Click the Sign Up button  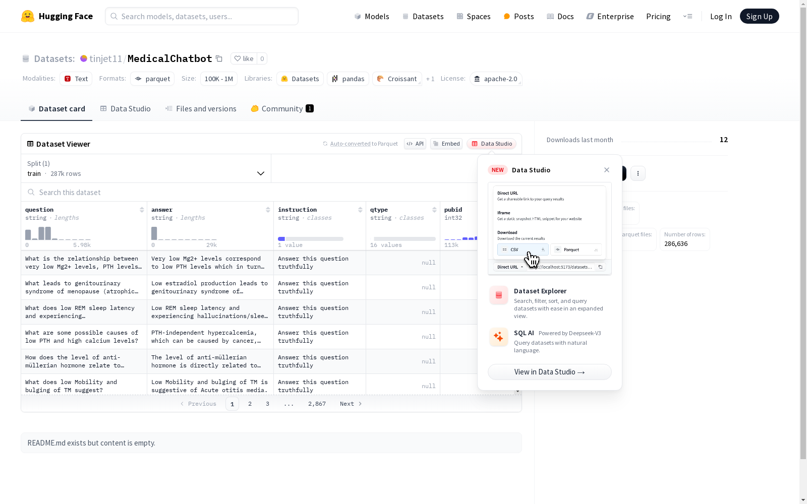coord(759,16)
